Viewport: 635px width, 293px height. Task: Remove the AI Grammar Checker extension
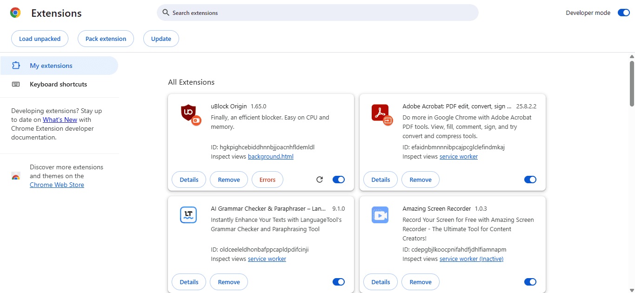[x=229, y=282]
